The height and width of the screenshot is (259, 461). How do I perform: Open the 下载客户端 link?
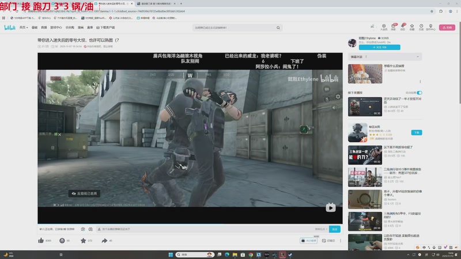[x=105, y=28]
